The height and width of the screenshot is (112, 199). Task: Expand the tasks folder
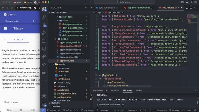(57, 21)
